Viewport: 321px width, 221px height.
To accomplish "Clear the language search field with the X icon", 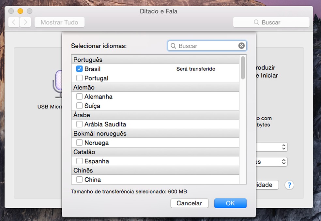I will (x=241, y=46).
